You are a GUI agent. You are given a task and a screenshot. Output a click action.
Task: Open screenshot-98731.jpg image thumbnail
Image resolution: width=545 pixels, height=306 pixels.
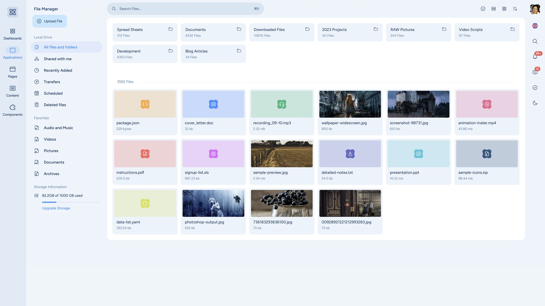(418, 104)
